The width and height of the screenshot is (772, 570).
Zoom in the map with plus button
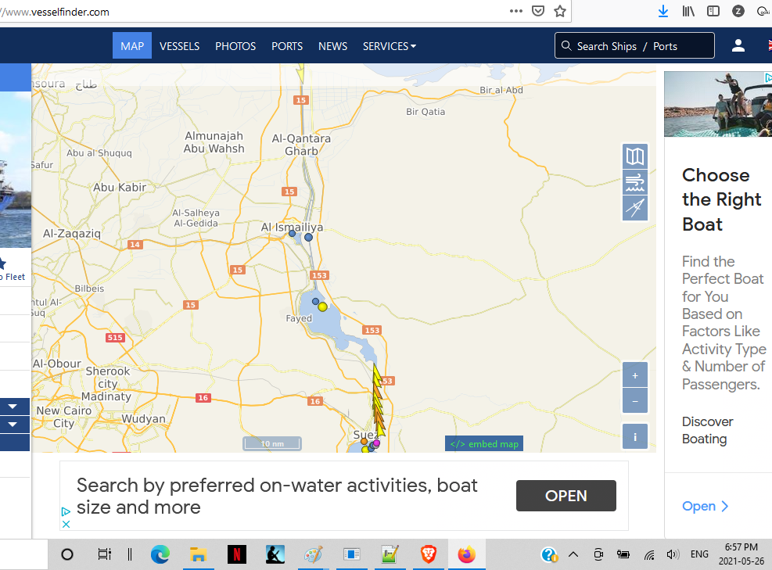pyautogui.click(x=634, y=375)
